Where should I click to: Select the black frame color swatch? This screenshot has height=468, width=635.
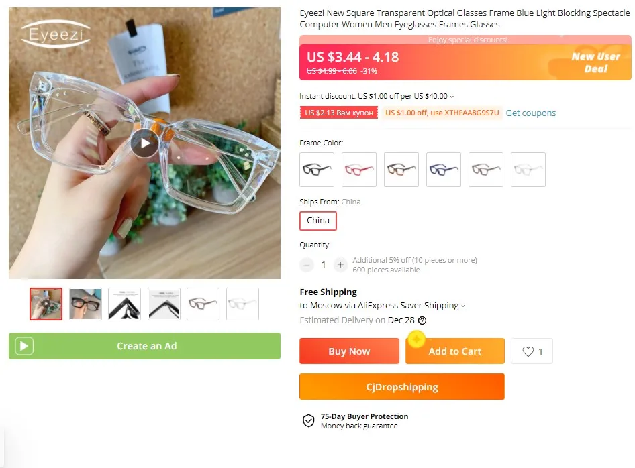click(317, 170)
